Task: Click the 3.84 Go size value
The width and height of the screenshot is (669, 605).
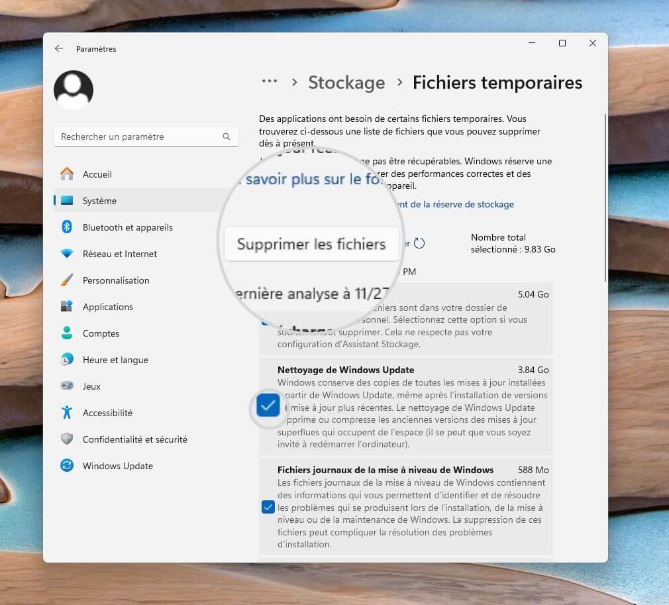Action: click(x=533, y=370)
